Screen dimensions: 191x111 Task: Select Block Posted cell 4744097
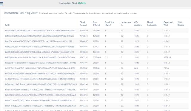pyautogui.click(x=84, y=41)
